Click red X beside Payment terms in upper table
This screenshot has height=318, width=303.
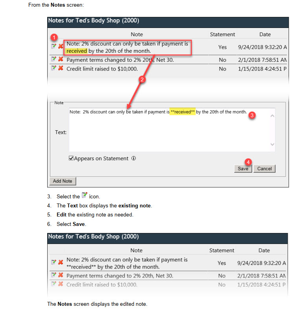61,59
